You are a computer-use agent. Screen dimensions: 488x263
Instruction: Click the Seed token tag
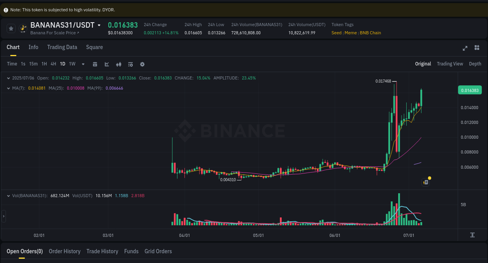click(x=336, y=33)
